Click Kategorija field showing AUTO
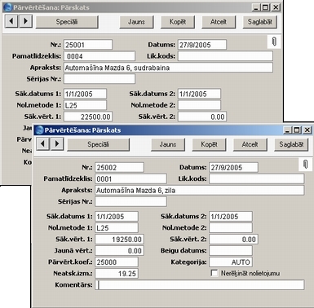 click(231, 262)
